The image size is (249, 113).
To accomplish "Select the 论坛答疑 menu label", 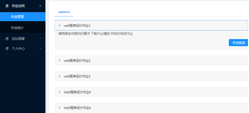I will click(x=18, y=39).
